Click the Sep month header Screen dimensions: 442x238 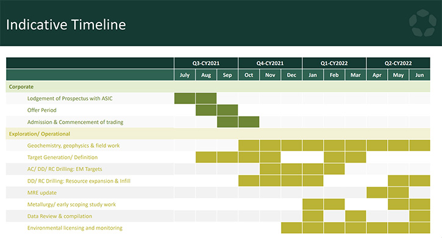point(227,75)
